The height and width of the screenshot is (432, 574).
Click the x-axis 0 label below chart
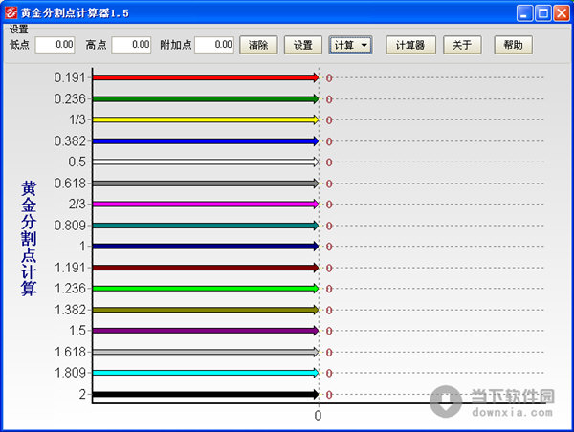pos(318,416)
